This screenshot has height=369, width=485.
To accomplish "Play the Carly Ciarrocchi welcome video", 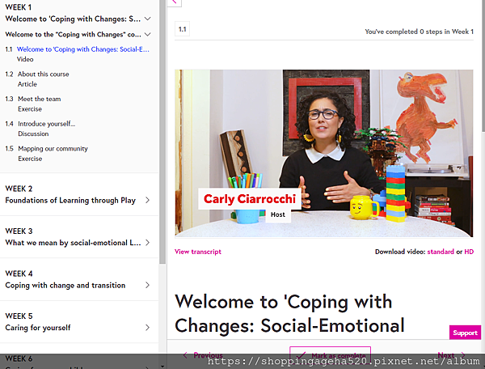I will point(324,153).
